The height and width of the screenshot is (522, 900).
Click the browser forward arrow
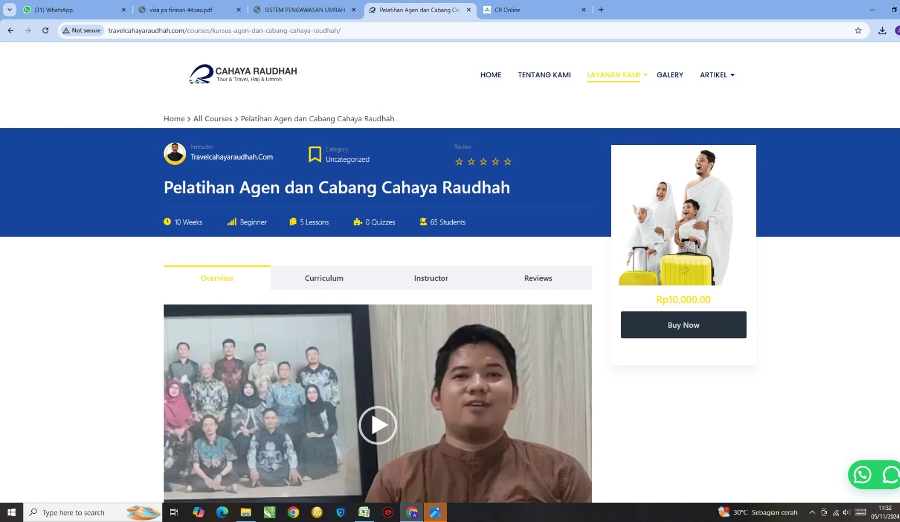click(28, 31)
